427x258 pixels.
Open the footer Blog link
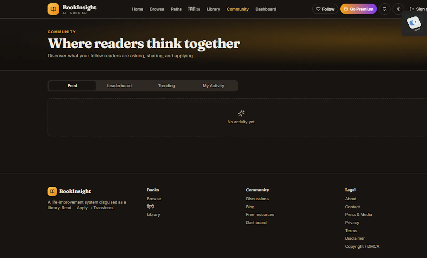coord(250,207)
